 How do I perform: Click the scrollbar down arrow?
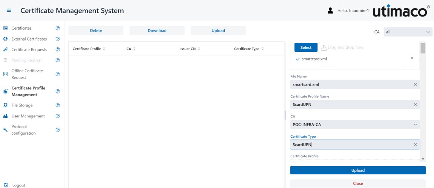[423, 159]
